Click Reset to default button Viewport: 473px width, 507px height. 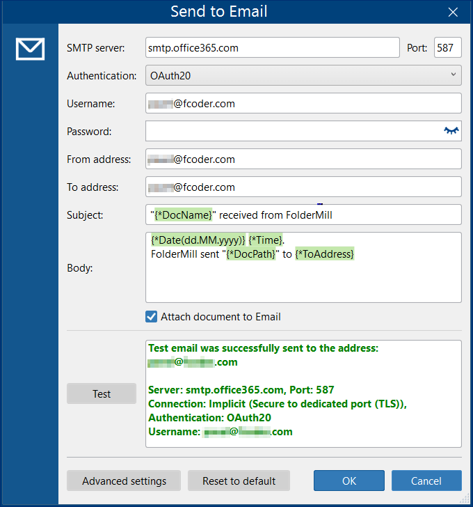pyautogui.click(x=239, y=481)
